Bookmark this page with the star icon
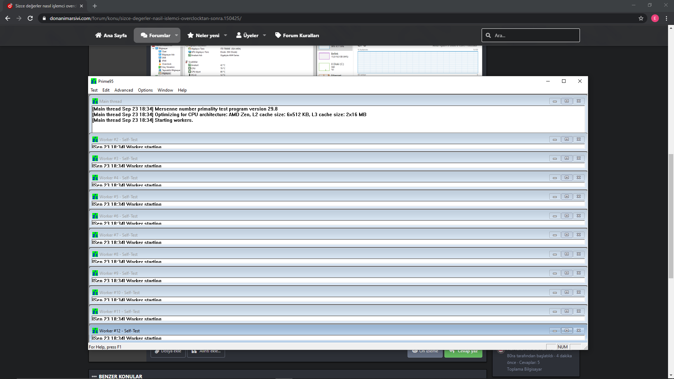674x379 pixels. click(x=641, y=18)
